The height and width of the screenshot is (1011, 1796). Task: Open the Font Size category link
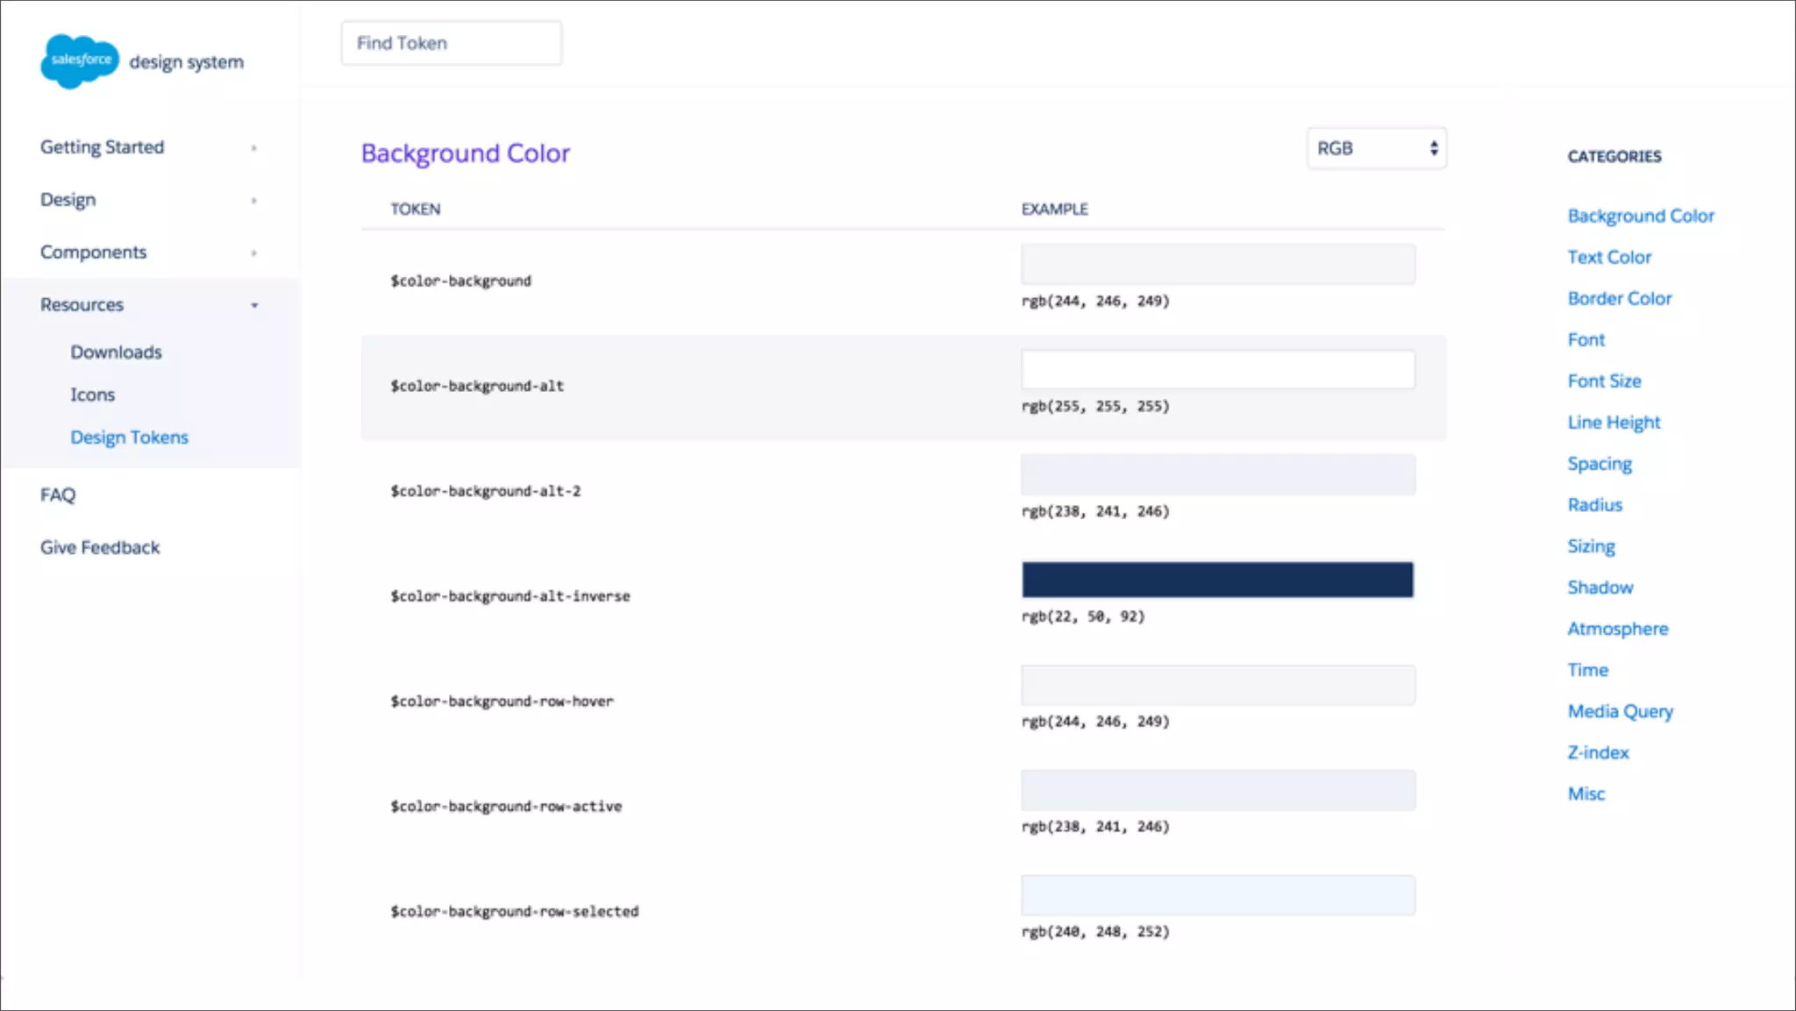tap(1604, 381)
